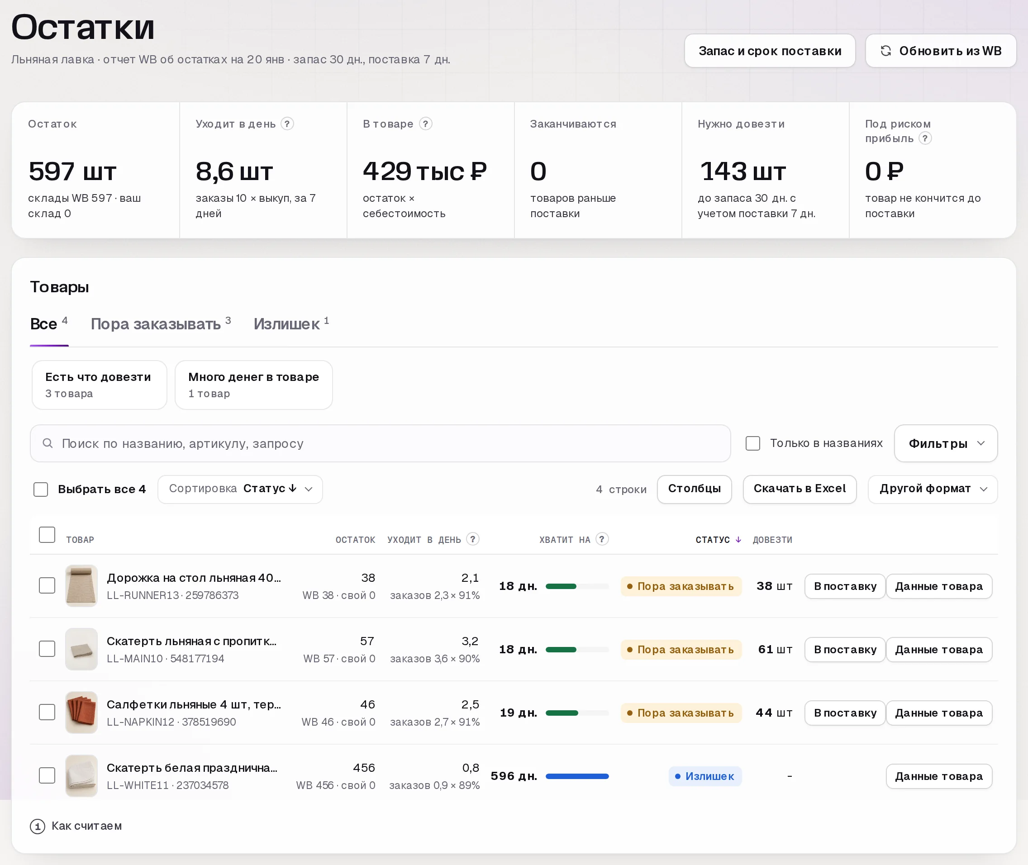Open 'Данные товара' for LL-WHITE11

coord(939,776)
